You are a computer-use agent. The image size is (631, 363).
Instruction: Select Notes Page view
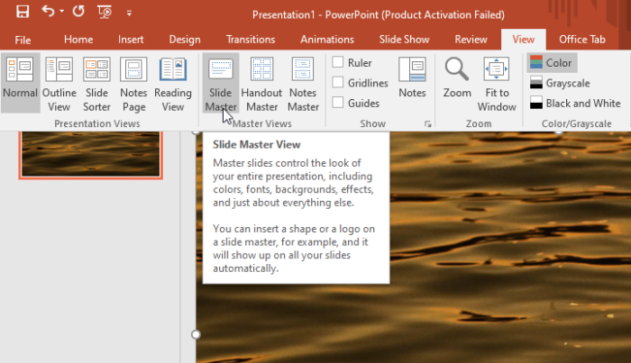coord(133,83)
